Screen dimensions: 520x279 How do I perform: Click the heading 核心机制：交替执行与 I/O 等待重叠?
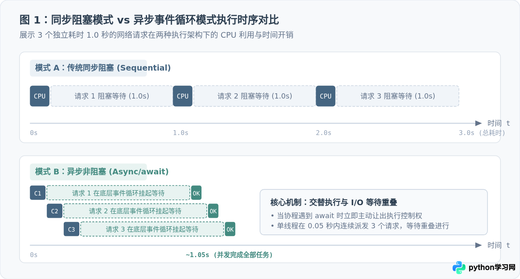pyautogui.click(x=334, y=202)
